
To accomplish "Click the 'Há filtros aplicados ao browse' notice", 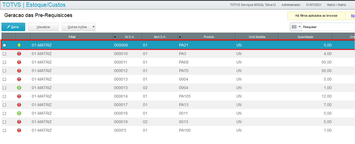I will click(316, 16).
